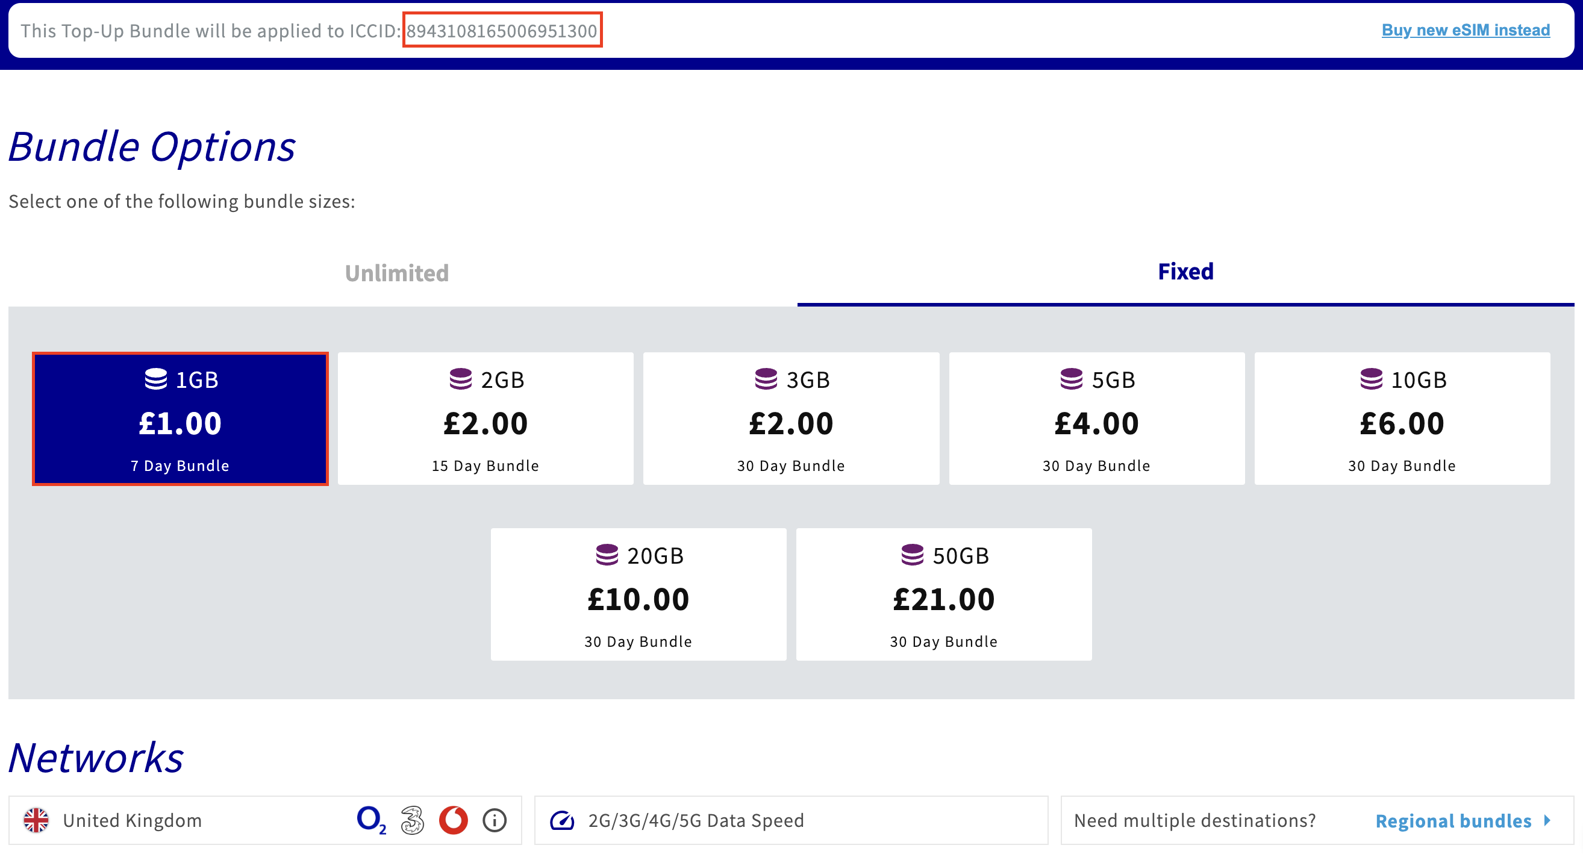This screenshot has height=854, width=1583.
Task: Choose the 3GB £2.00 bundle
Action: tap(791, 419)
